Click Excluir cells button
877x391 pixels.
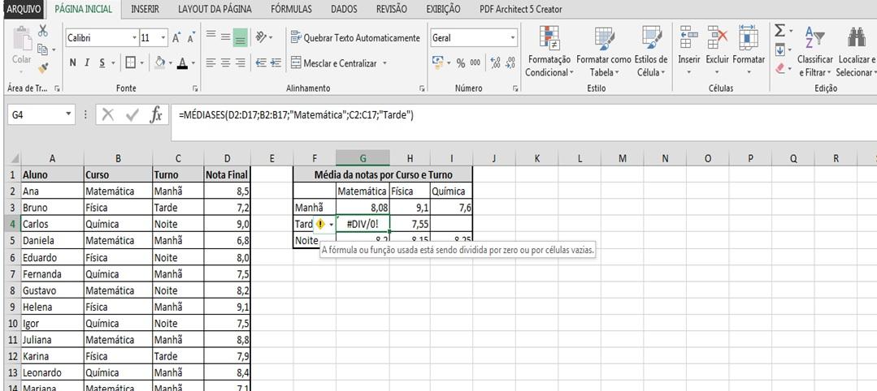pyautogui.click(x=718, y=51)
